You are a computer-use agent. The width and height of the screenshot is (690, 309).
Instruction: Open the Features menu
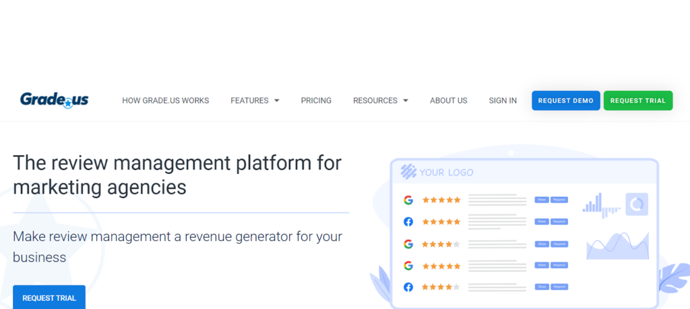(249, 101)
